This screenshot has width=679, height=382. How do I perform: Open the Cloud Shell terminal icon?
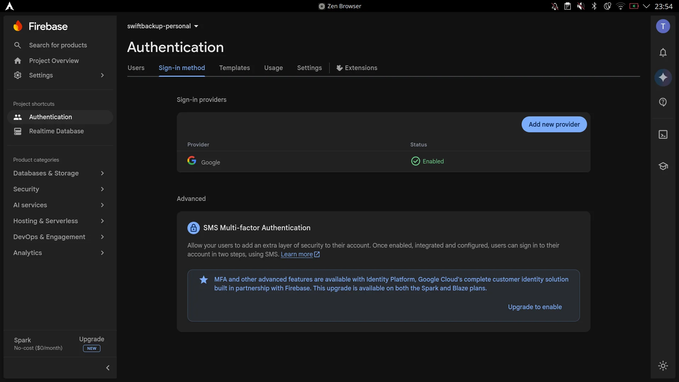coord(663,134)
